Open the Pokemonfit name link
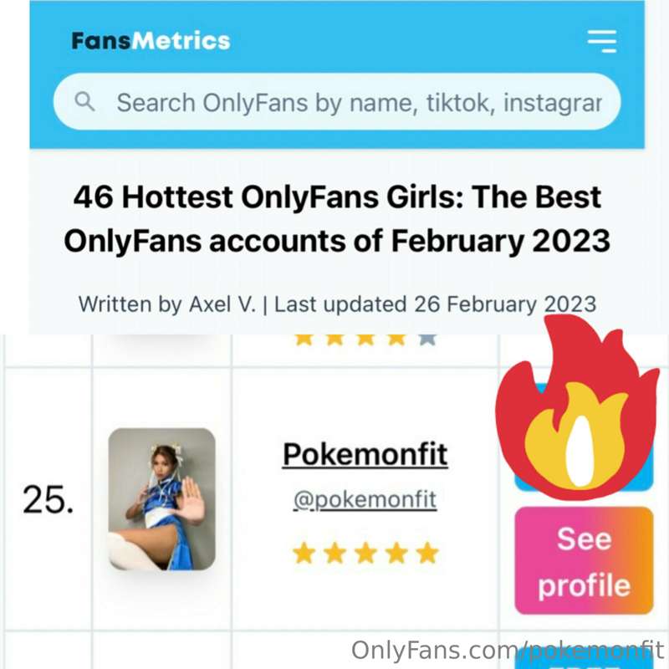Image resolution: width=669 pixels, height=669 pixels. [365, 455]
